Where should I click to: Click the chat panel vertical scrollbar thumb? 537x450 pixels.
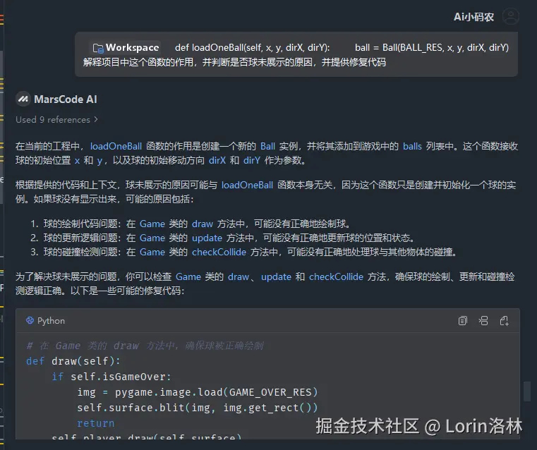click(x=526, y=391)
